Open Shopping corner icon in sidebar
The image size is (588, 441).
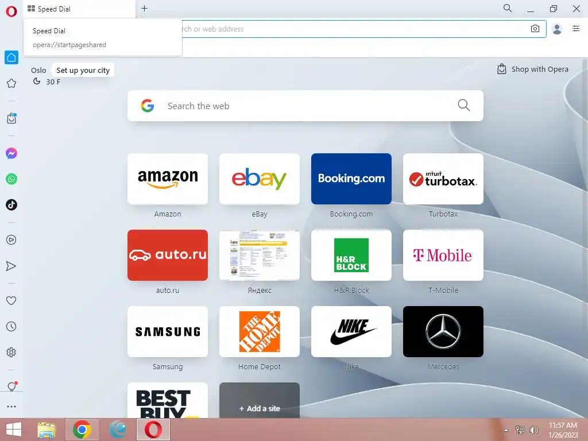point(11,118)
